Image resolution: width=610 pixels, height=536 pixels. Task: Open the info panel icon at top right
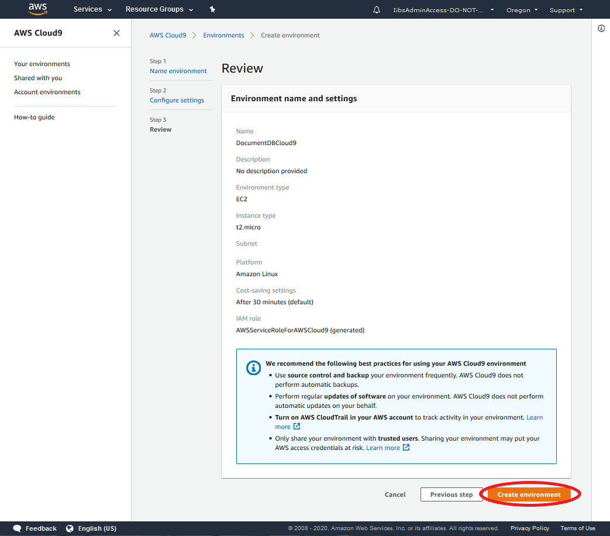[601, 28]
